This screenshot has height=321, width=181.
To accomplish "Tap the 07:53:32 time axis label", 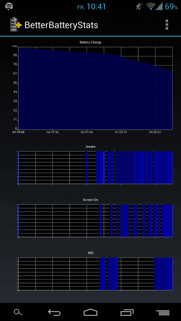I will [121, 132].
